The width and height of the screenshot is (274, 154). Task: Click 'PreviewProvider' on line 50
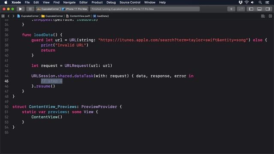tap(99, 107)
